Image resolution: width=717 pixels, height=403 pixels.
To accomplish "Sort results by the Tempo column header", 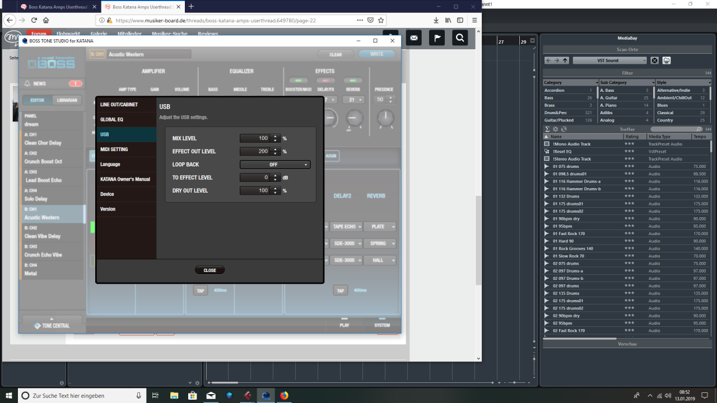I will pos(700,137).
